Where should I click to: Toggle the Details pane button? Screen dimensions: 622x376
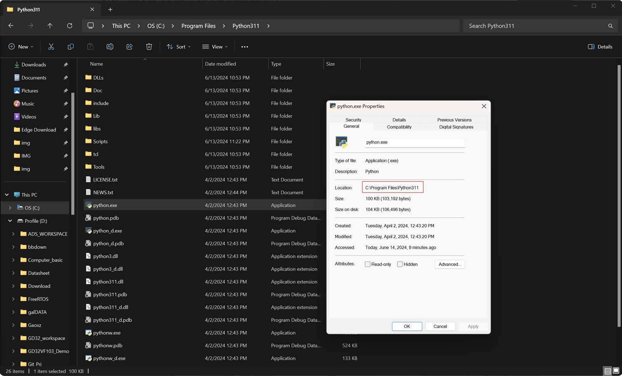(x=600, y=46)
